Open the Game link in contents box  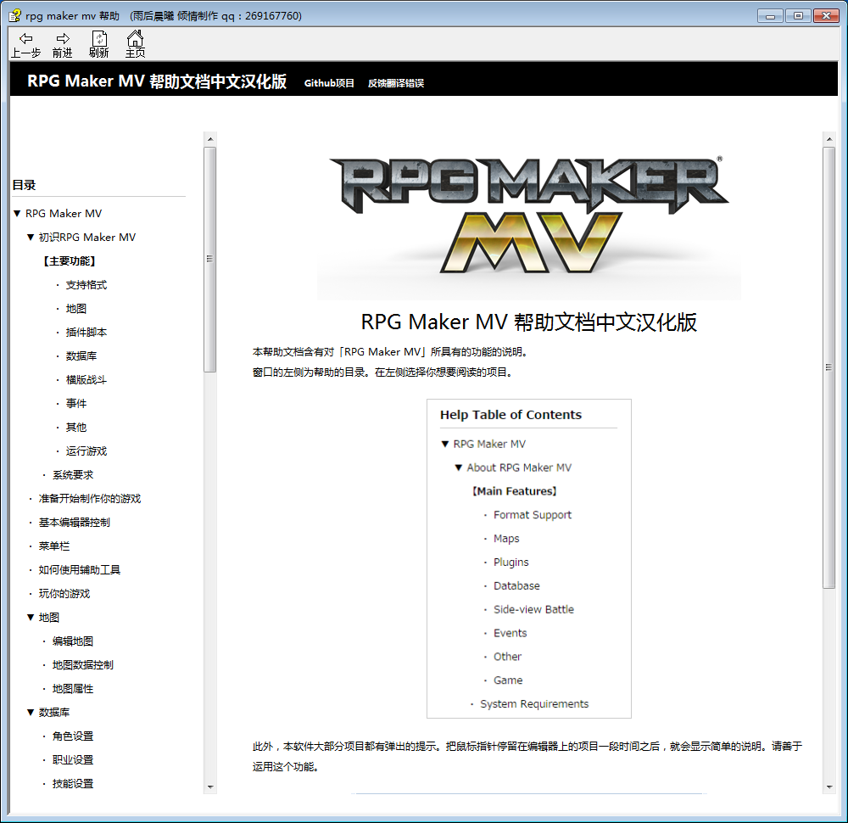pyautogui.click(x=508, y=680)
